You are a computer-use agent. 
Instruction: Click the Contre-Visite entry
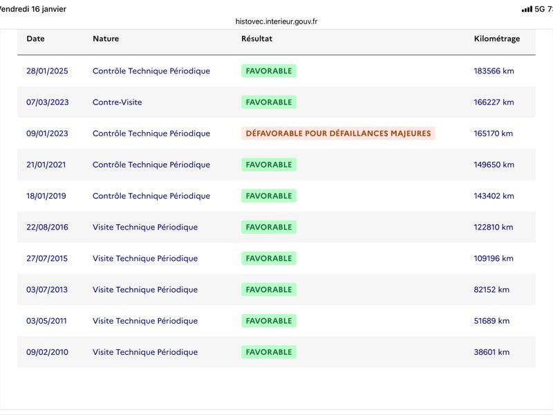pos(118,102)
